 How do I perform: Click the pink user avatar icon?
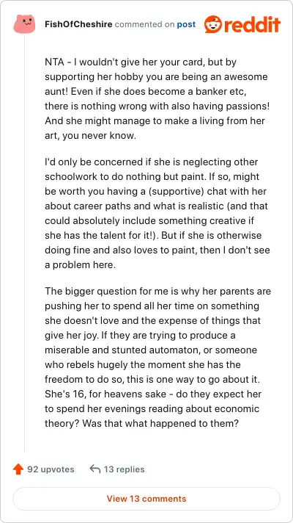(24, 24)
